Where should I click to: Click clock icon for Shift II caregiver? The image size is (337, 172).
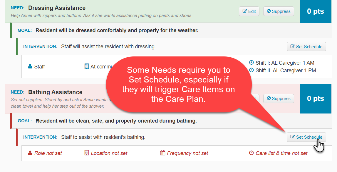[x=251, y=70]
